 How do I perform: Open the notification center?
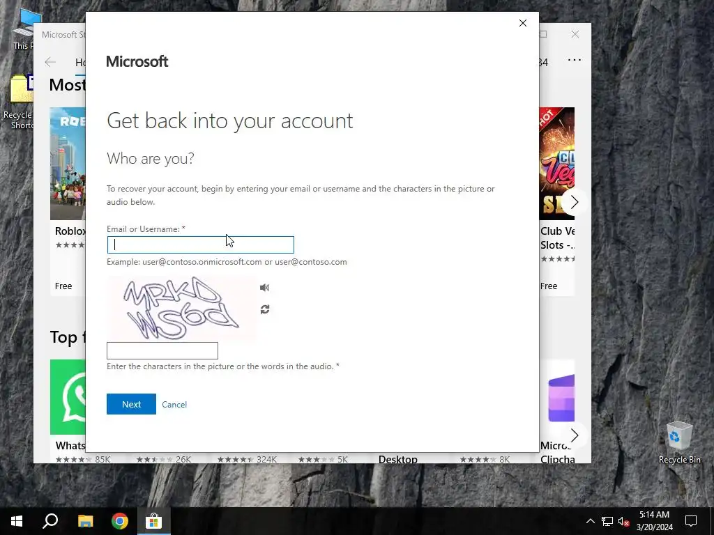click(x=691, y=521)
